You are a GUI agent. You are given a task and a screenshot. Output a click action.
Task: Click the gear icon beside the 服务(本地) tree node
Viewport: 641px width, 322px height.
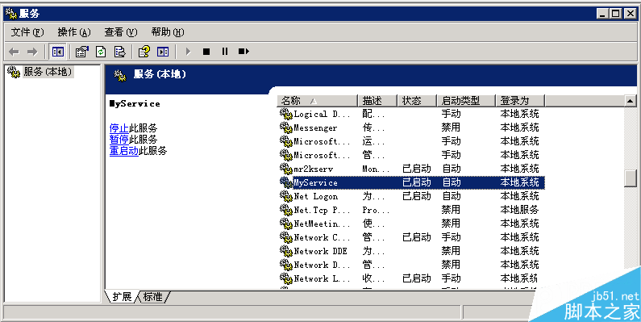point(14,72)
